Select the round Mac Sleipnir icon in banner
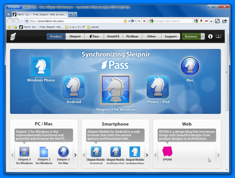This screenshot has width=235, height=178. pos(190,66)
